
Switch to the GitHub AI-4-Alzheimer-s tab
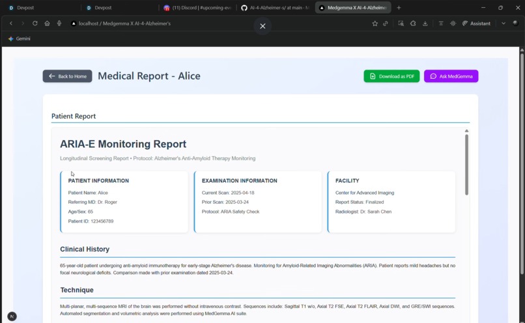tap(276, 8)
